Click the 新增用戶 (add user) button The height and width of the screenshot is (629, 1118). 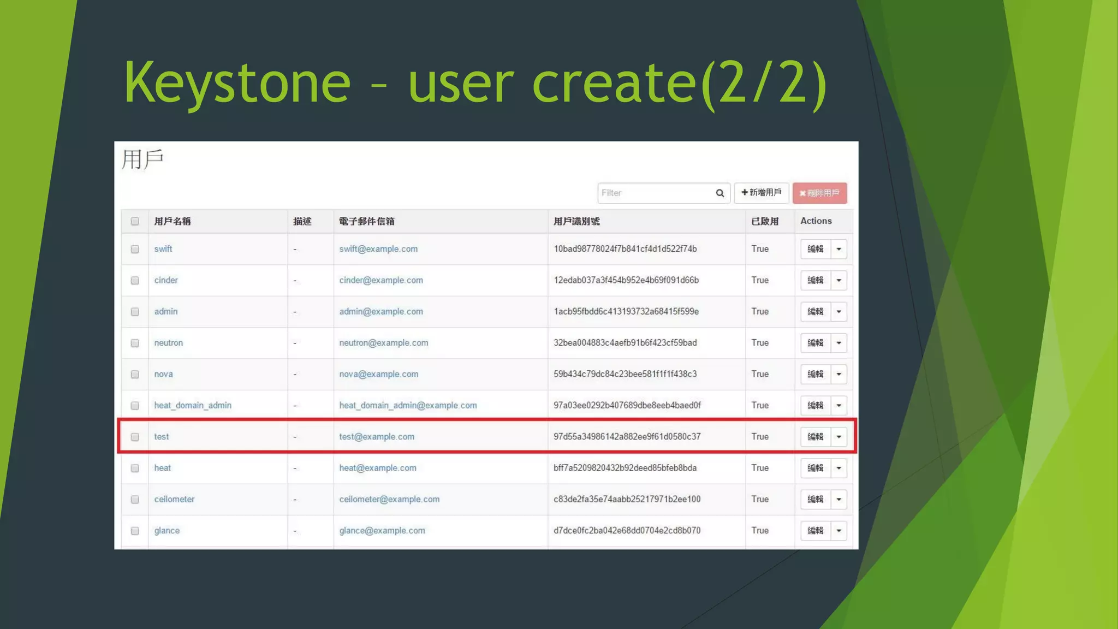point(761,193)
